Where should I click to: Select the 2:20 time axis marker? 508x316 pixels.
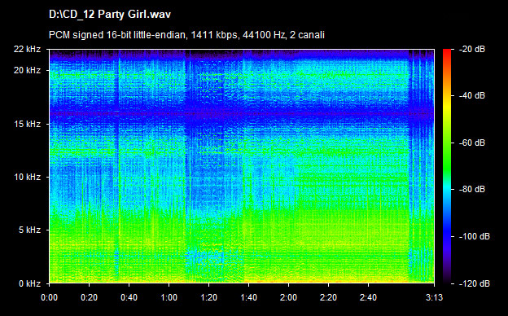coord(329,297)
